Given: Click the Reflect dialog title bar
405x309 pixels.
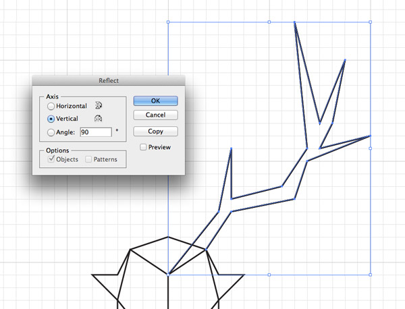Looking at the screenshot, I should (x=108, y=81).
